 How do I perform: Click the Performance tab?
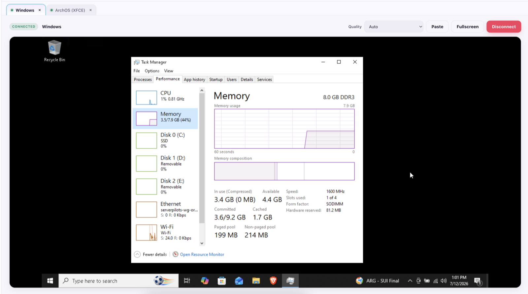(168, 79)
